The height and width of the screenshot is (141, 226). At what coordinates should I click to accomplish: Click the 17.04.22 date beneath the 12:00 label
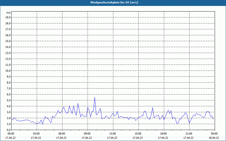pos(112,138)
